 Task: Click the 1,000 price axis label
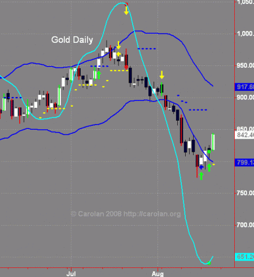point(245,34)
